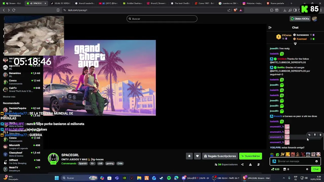Open a new browser tab with plus
This screenshot has width=324, height=182.
pyautogui.click(x=291, y=3)
